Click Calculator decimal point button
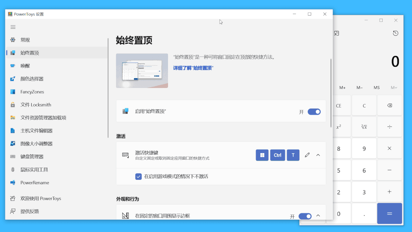The height and width of the screenshot is (232, 412). click(364, 214)
